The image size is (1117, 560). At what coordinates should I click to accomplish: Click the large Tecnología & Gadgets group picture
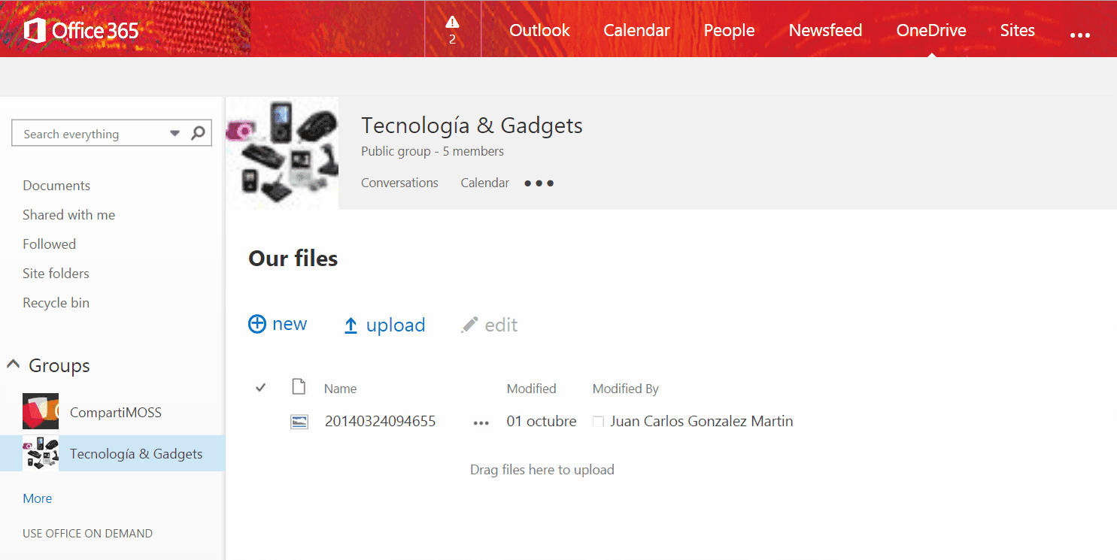(x=282, y=153)
